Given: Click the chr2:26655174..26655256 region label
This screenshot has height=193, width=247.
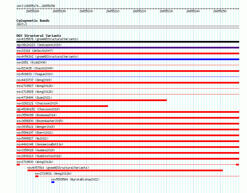Looking at the screenshot, I should pos(36,6).
